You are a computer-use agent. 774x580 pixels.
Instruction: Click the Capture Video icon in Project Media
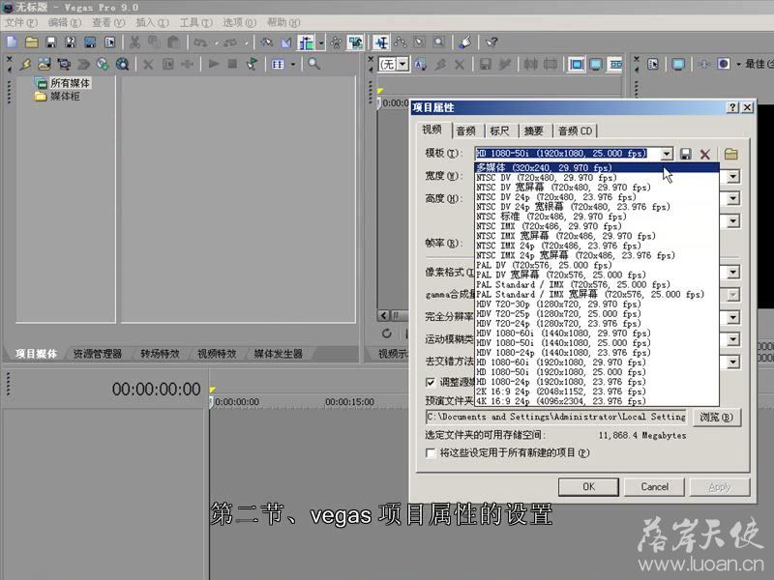click(64, 64)
